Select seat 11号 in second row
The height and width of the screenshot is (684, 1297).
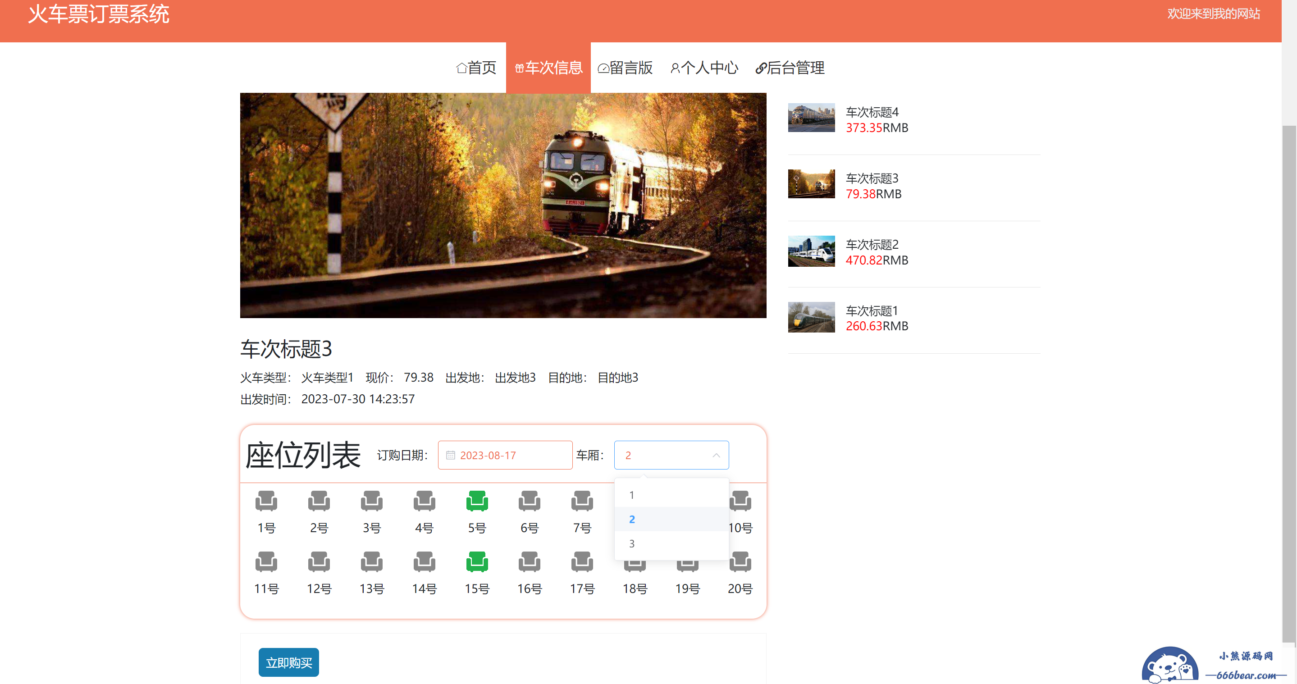[266, 562]
